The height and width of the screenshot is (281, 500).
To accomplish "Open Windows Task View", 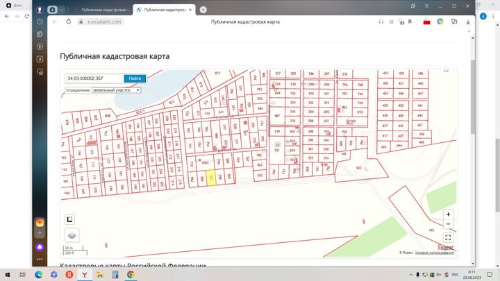I will (22, 275).
